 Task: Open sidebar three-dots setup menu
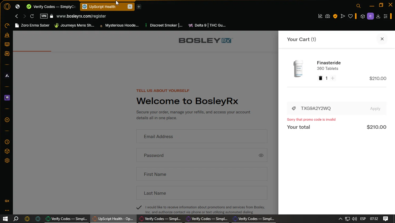pyautogui.click(x=7, y=210)
